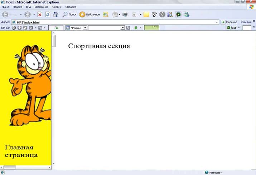Click the Mail envelope icon

click(115, 15)
